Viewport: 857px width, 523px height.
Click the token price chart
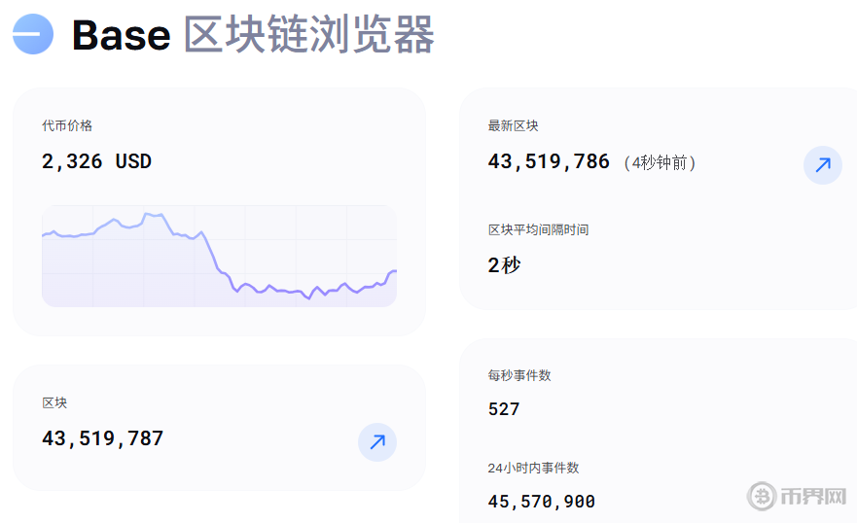coord(219,256)
